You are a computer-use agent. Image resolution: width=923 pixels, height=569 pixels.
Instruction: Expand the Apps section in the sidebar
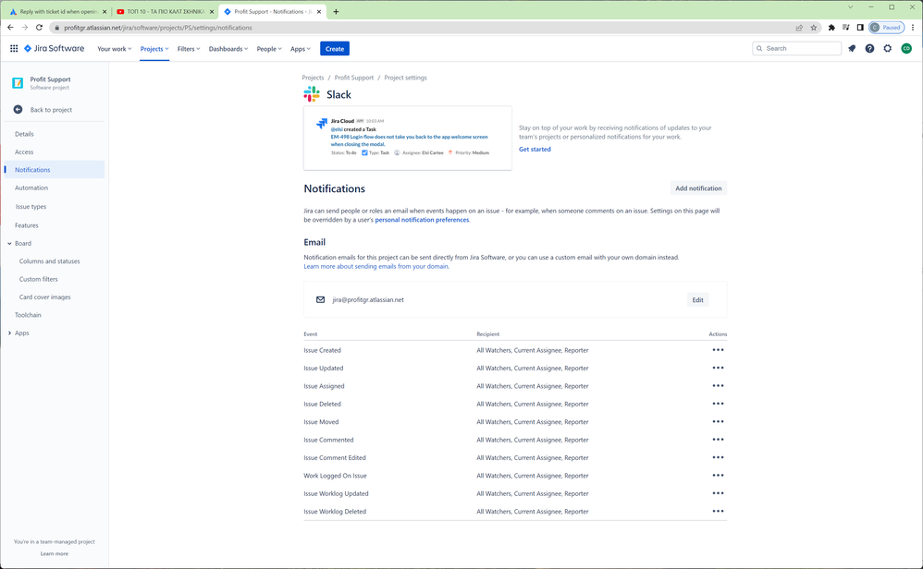click(9, 333)
